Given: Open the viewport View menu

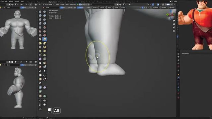Looking at the screenshot, I should (57, 5).
